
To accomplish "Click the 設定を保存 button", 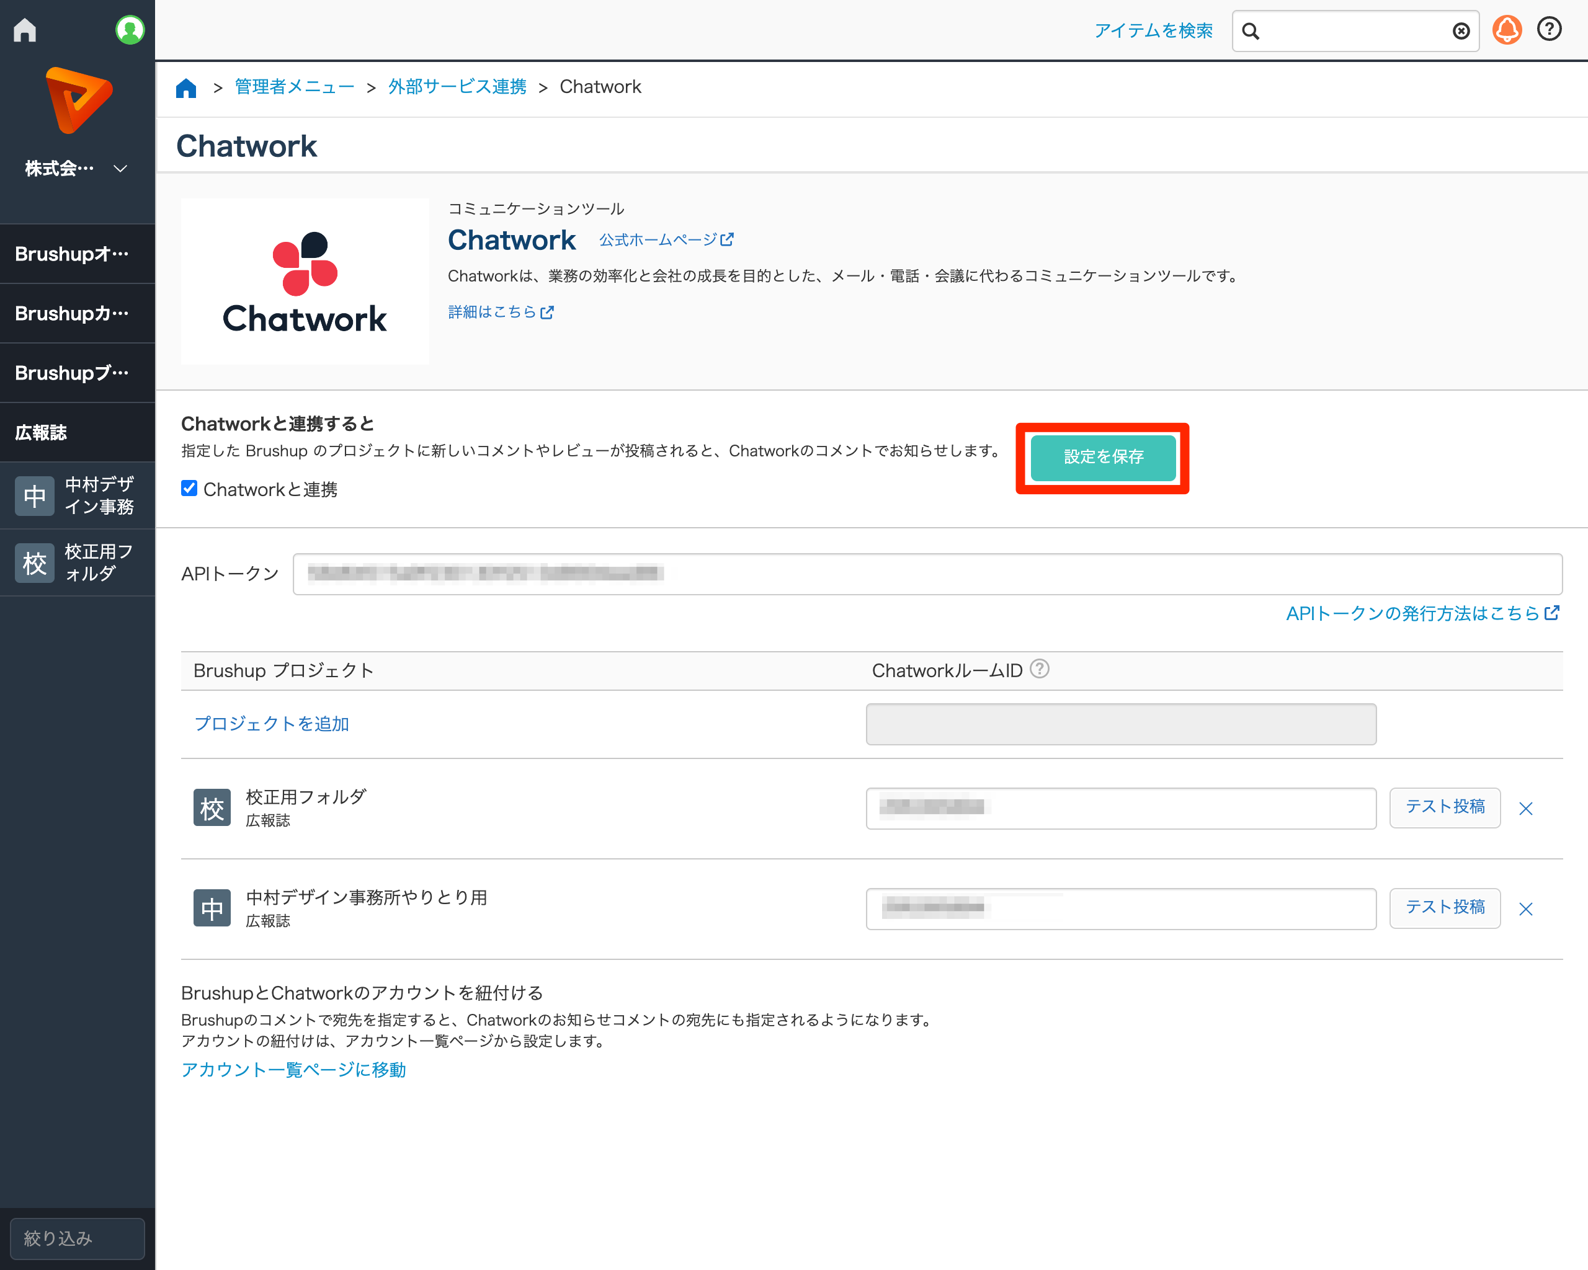I will tap(1103, 457).
